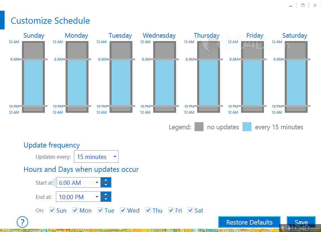Click the blue every 15 minutes swatch

point(247,127)
